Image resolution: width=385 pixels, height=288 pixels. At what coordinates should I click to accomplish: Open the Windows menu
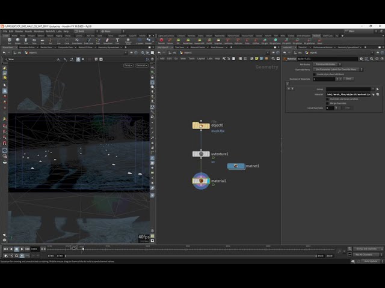[x=38, y=31]
